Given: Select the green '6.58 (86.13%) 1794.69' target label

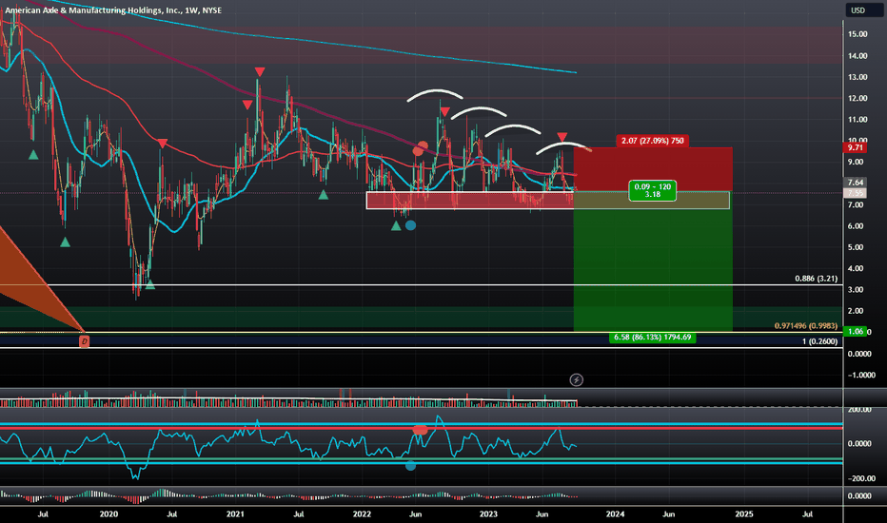Looking at the screenshot, I should pos(652,337).
